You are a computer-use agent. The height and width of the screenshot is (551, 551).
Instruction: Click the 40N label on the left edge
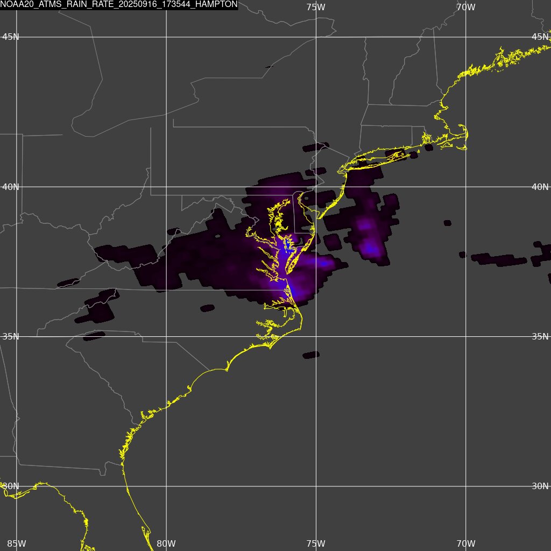[x=11, y=187]
